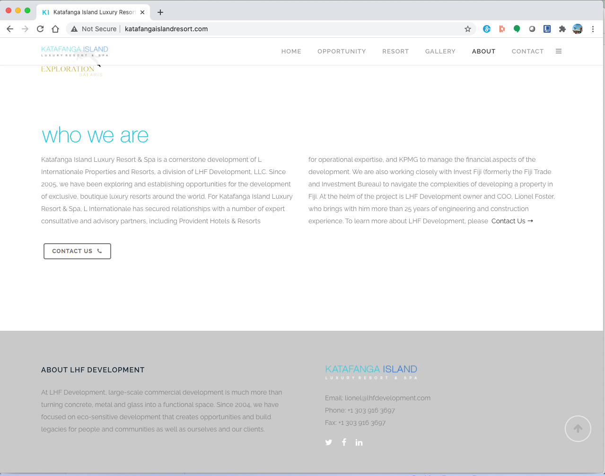
Task: Click the About LHF Development heading
Action: (x=93, y=370)
